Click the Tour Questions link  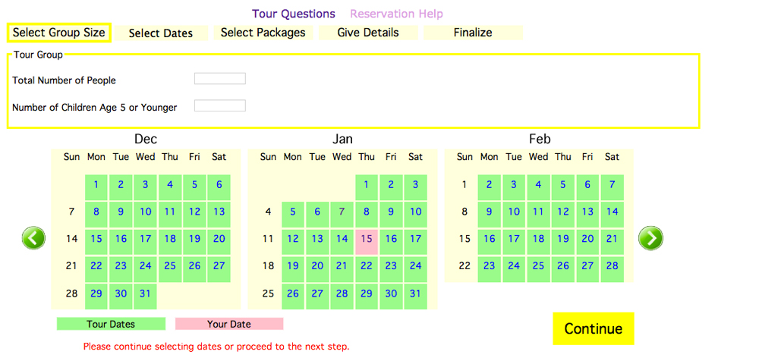click(294, 14)
